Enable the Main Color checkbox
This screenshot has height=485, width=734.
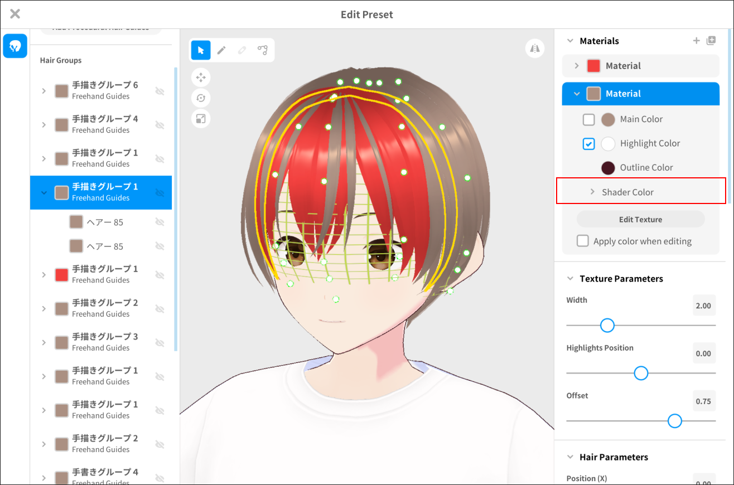[589, 119]
